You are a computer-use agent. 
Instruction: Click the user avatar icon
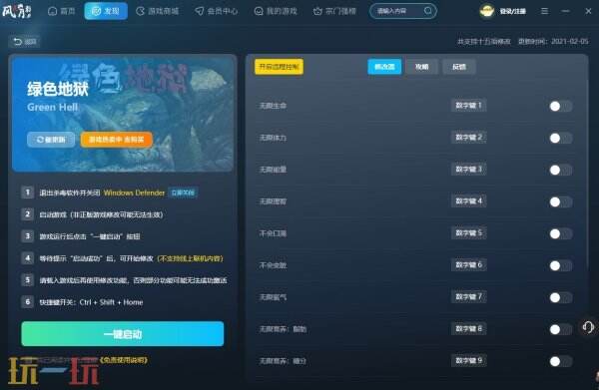[x=487, y=11]
